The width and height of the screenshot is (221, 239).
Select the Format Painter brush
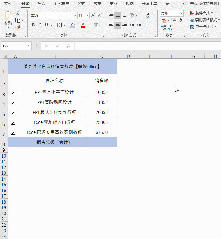[x=18, y=28]
